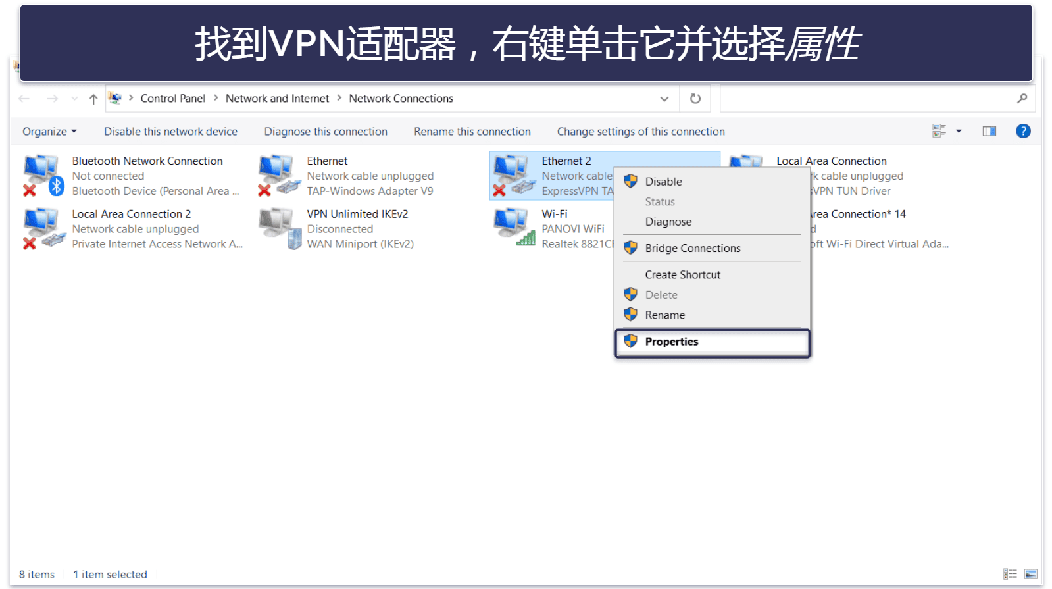Click the Change your view icon
Image resolution: width=1052 pixels, height=589 pixels.
(939, 131)
